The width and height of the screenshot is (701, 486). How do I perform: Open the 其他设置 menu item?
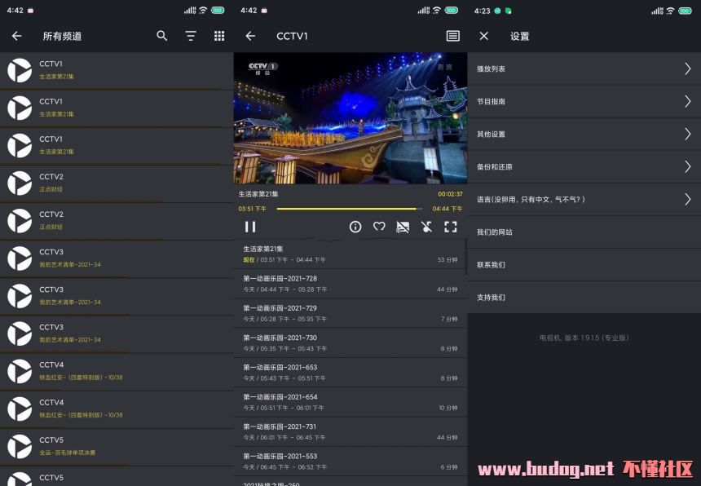point(583,135)
